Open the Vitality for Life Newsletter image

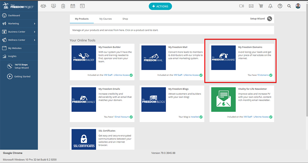point(223,100)
